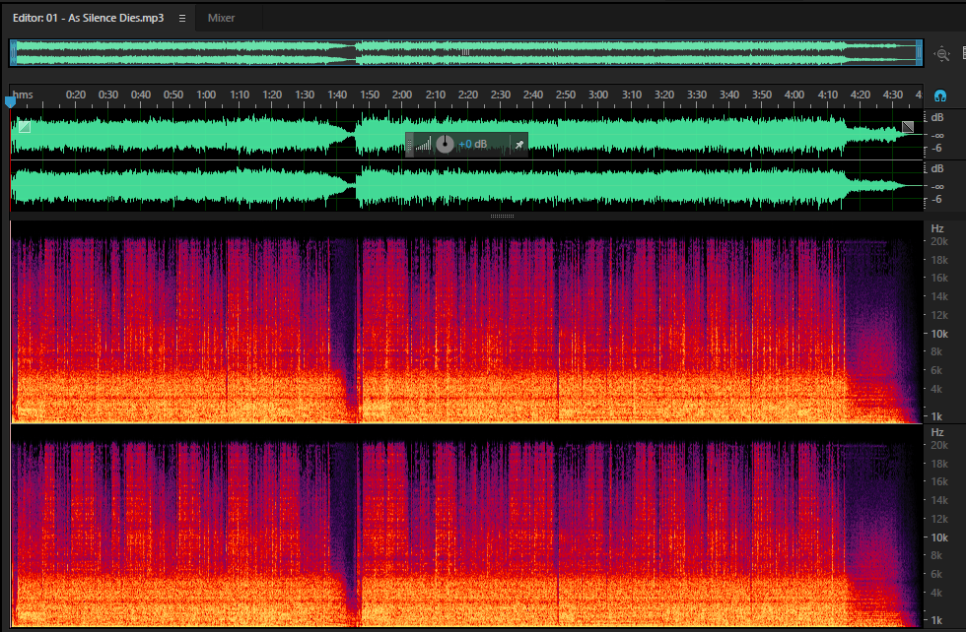
Task: Click the fade-in handle on the waveform
Action: [x=25, y=127]
